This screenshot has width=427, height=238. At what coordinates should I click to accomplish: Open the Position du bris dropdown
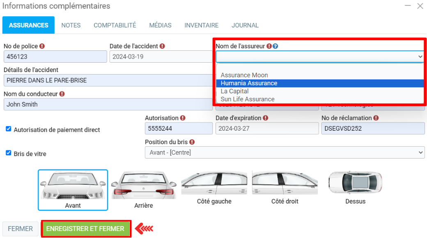(x=285, y=152)
